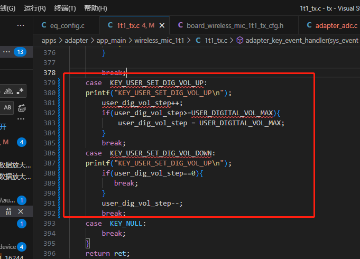
Task: Open the app_main breadcrumb segment
Action: pos(111,41)
